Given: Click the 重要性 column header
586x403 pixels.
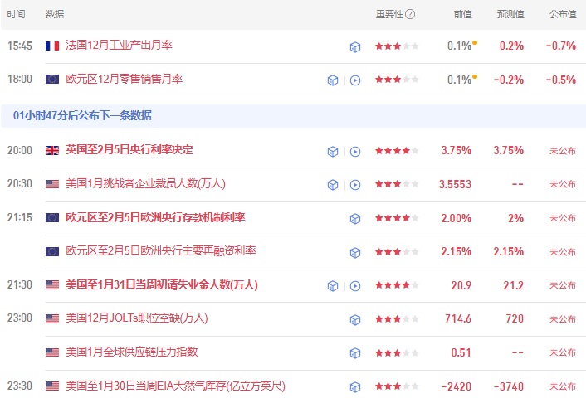Looking at the screenshot, I should [x=389, y=14].
